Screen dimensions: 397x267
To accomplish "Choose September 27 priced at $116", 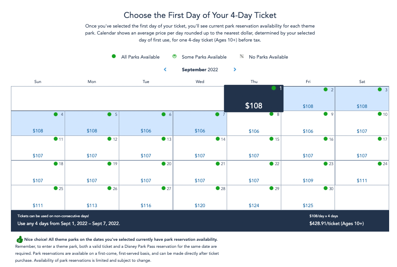I will [146, 198].
